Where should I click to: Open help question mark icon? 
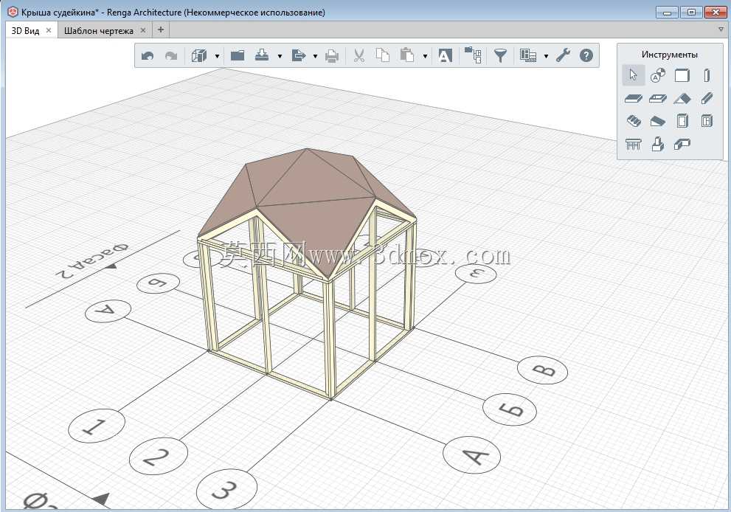(x=586, y=55)
